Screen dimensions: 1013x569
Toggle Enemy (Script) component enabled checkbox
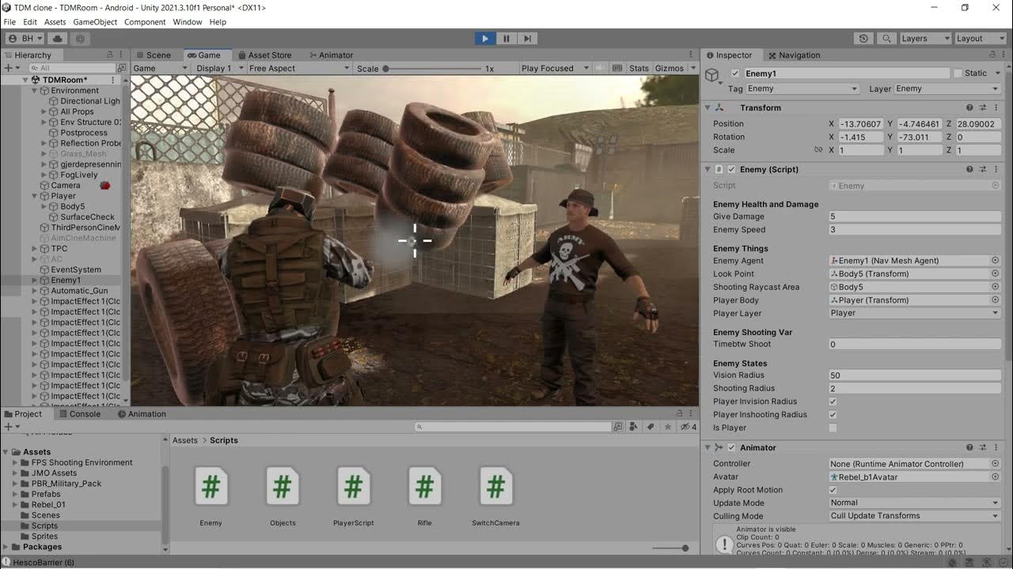tap(732, 170)
